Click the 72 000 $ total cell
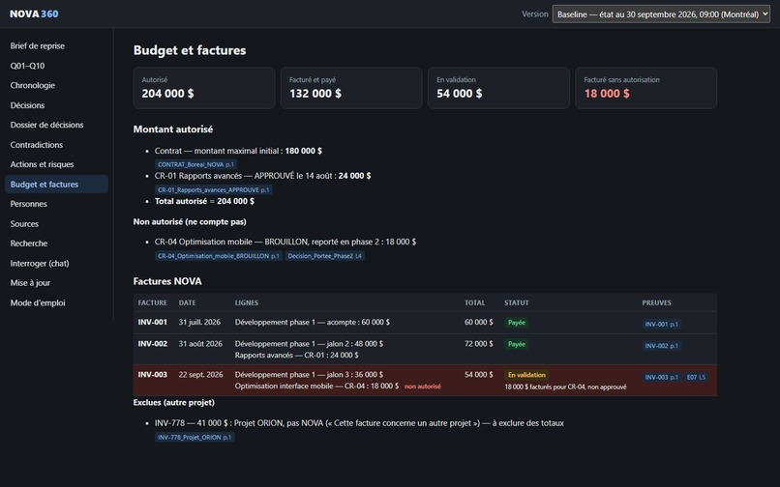 point(478,344)
